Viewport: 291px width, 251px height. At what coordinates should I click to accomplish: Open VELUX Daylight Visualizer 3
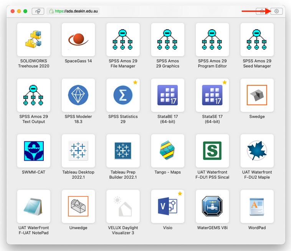pyautogui.click(x=123, y=206)
